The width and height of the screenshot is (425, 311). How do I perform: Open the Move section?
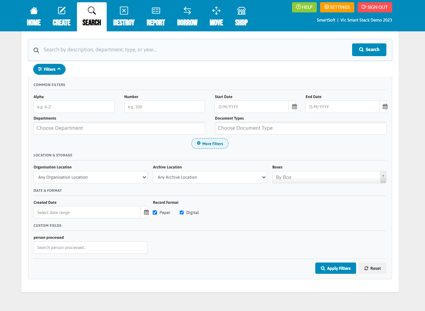[216, 16]
